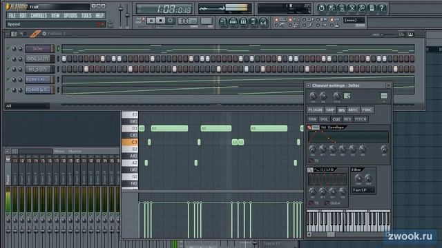Select the VOL envelope tab
This screenshot has height=248, width=442.
[324, 119]
